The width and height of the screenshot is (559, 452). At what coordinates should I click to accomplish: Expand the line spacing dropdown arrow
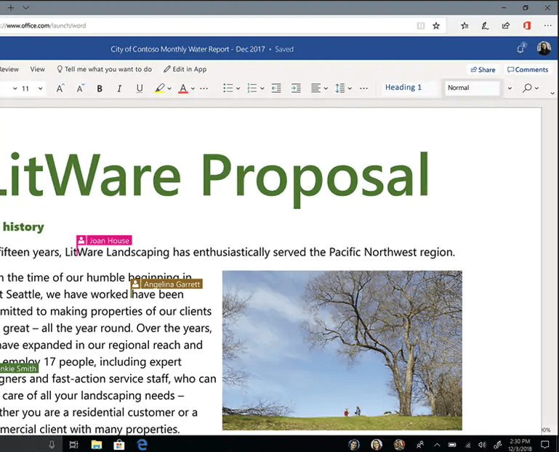(350, 89)
